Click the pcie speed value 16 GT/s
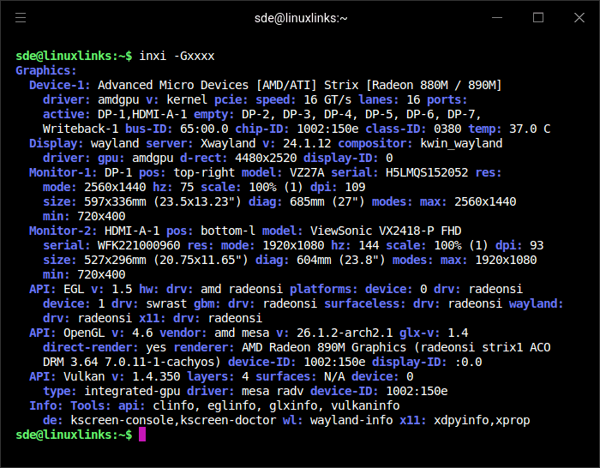600x468 pixels. pos(327,99)
